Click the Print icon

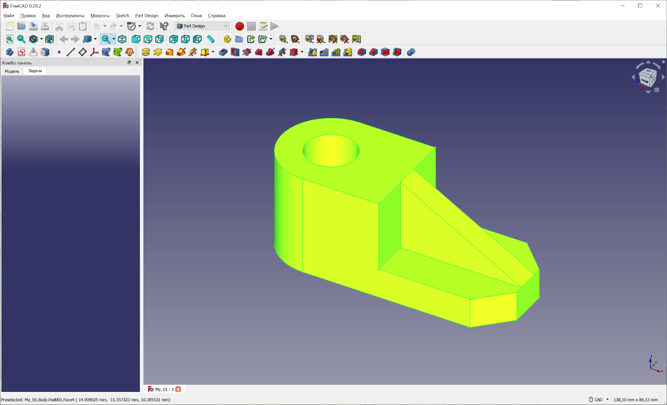[45, 26]
